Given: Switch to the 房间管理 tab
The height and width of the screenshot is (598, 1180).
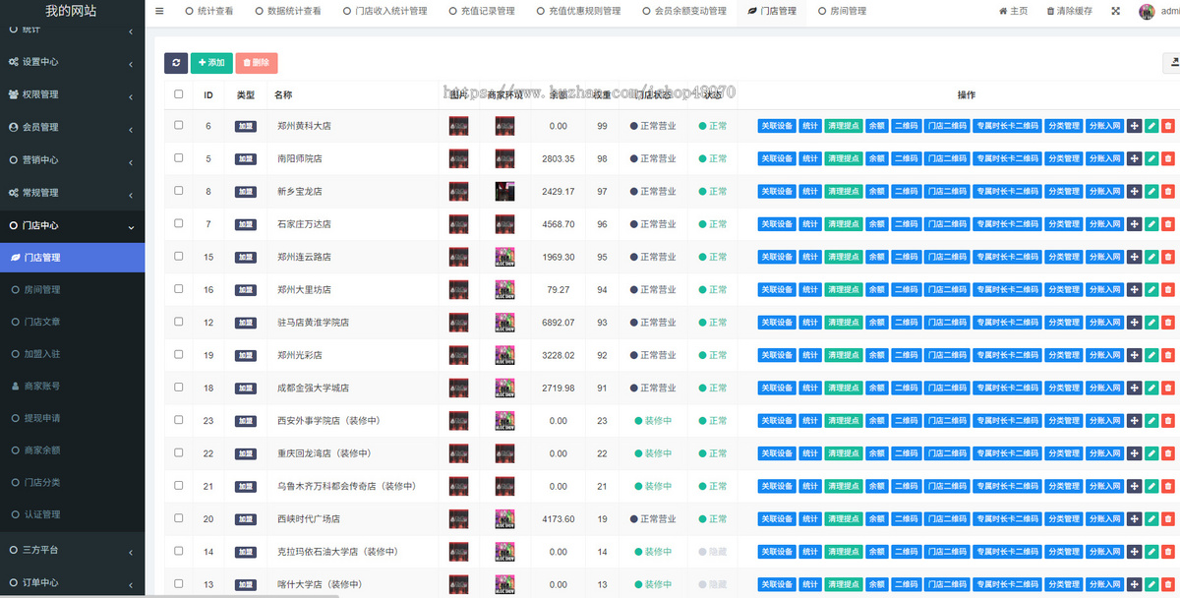Looking at the screenshot, I should click(x=844, y=11).
